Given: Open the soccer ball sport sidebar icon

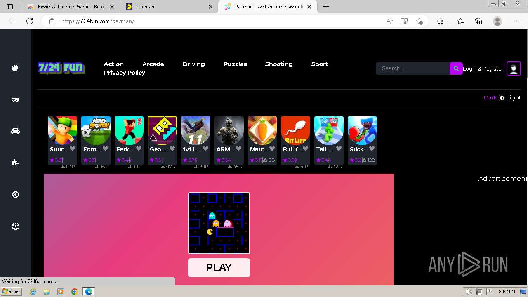Looking at the screenshot, I should click(15, 226).
